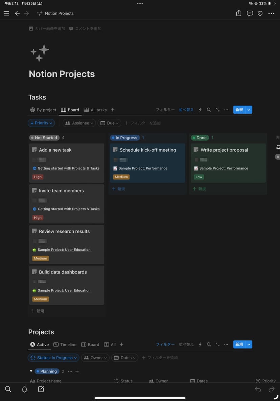Tap the search icon in bottom bar
This screenshot has width=280, height=401.
coord(8,389)
